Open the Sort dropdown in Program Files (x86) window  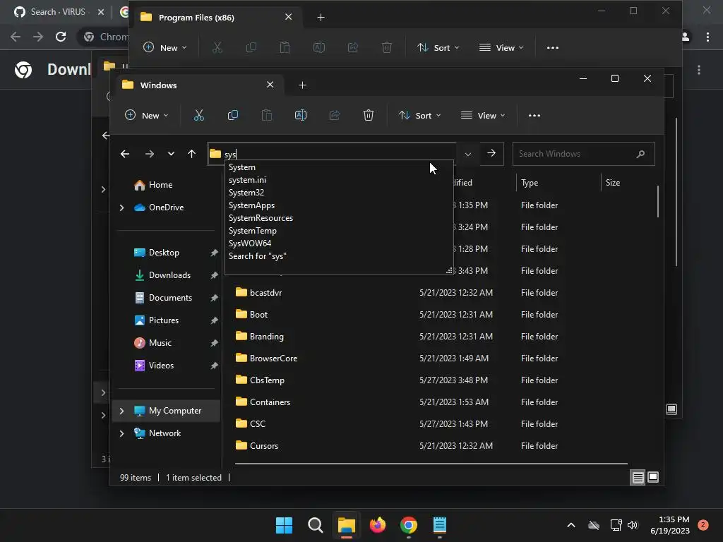(x=438, y=47)
